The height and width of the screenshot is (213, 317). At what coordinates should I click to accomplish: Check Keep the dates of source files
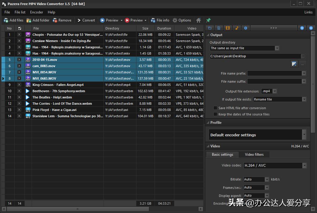[215, 114]
